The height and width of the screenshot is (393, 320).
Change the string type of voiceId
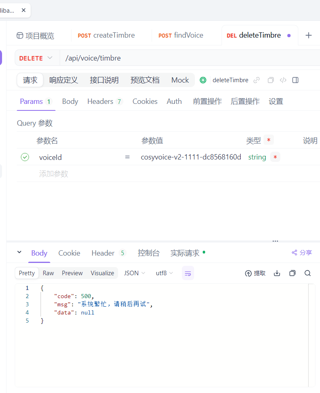point(257,157)
